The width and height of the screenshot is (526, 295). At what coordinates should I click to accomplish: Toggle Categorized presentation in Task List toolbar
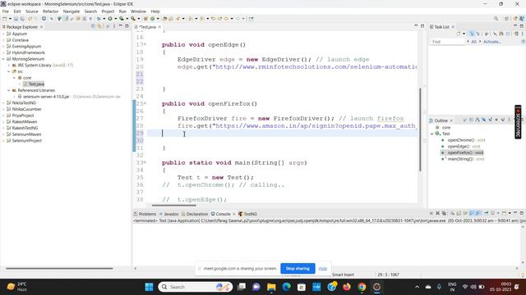point(472,34)
